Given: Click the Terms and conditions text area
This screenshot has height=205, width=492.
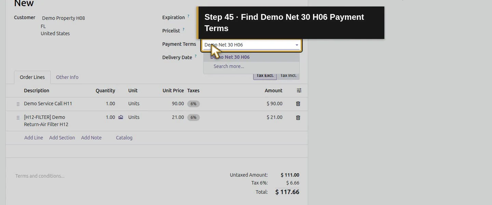Looking at the screenshot, I should pyautogui.click(x=40, y=176).
